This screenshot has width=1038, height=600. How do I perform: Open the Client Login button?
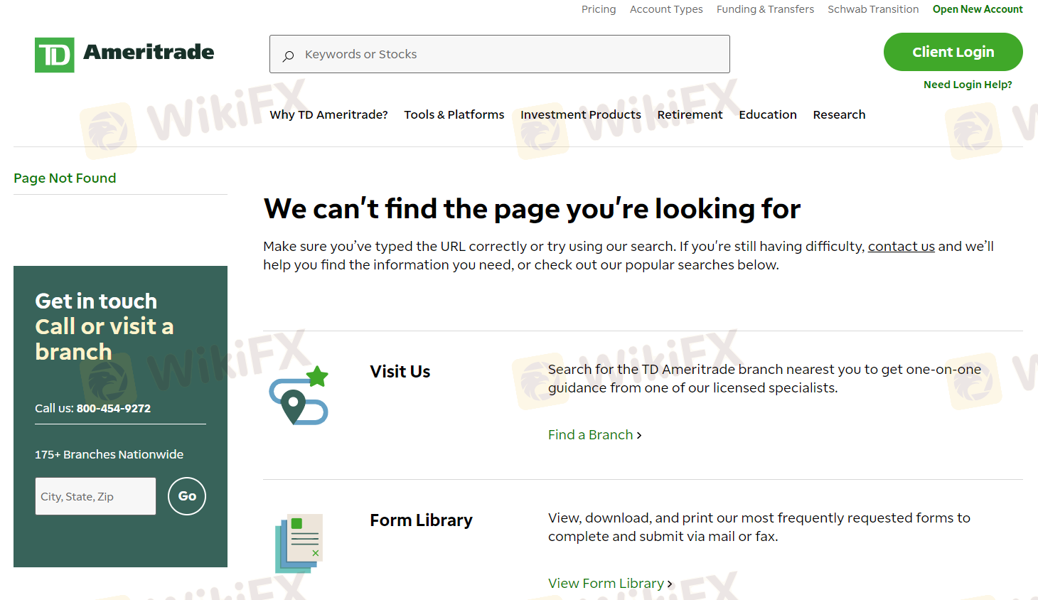coord(953,52)
